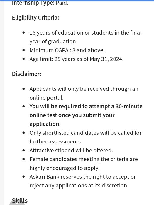Click the gray left page margin strip
The height and width of the screenshot is (205, 154).
point(2,102)
